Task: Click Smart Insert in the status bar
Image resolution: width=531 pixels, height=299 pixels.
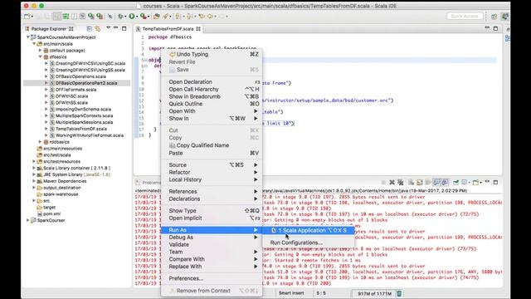Action: click(291, 293)
